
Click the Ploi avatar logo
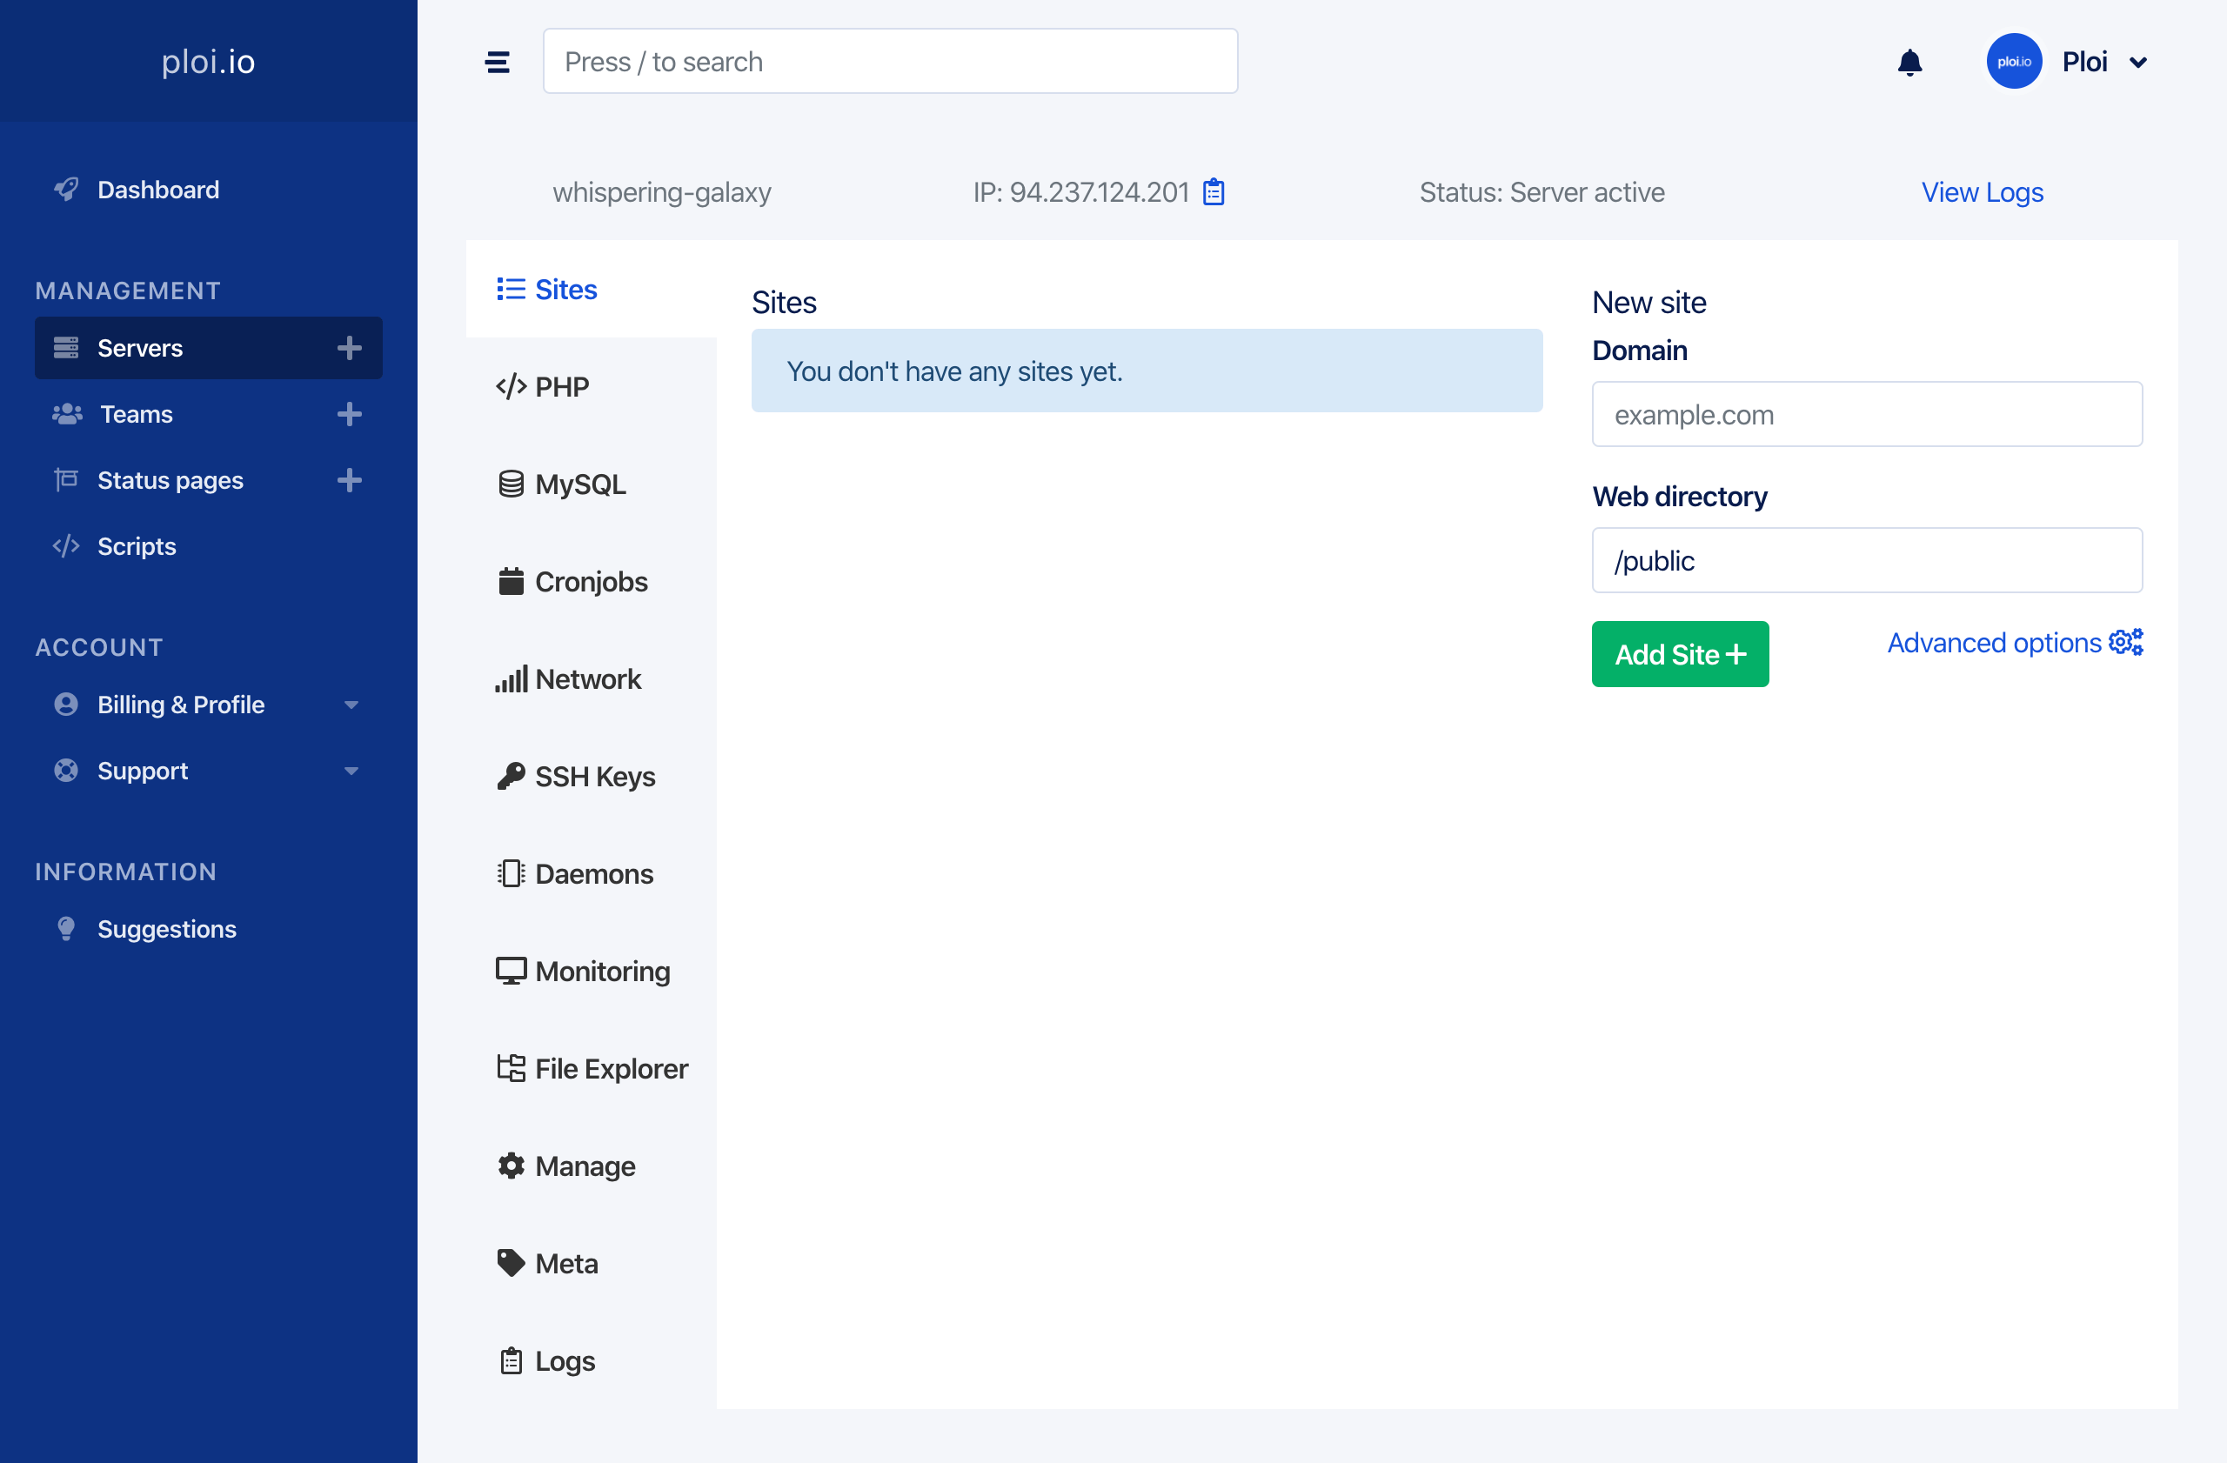point(2013,62)
